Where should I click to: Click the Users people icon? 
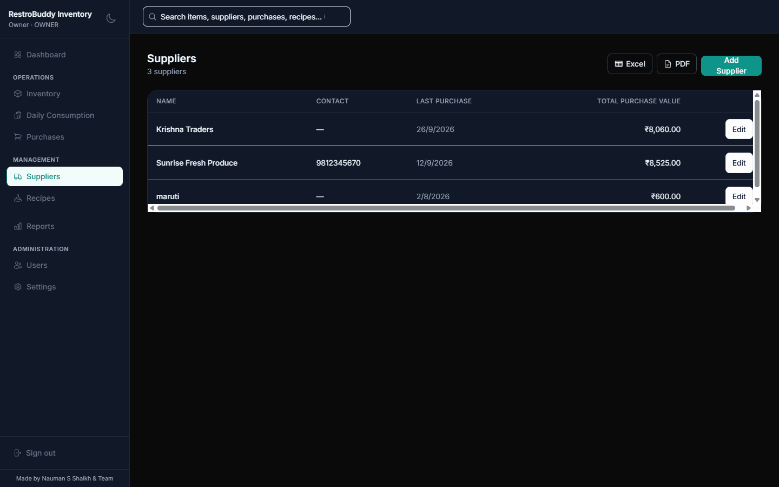pyautogui.click(x=18, y=265)
